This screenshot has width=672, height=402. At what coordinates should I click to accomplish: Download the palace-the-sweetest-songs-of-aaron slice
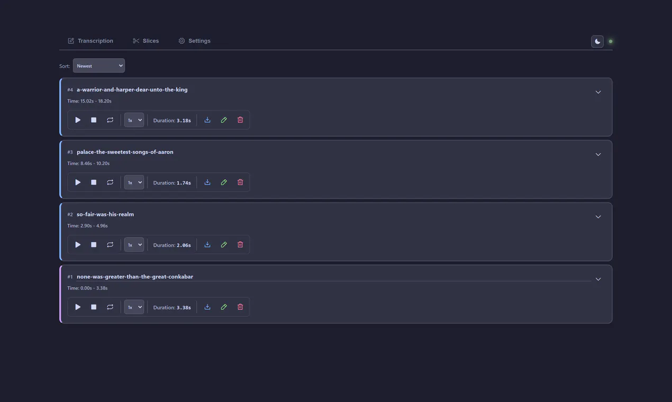(x=207, y=182)
